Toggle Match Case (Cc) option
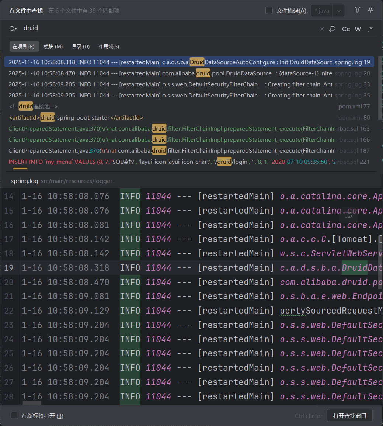This screenshot has width=383, height=426. click(x=346, y=29)
